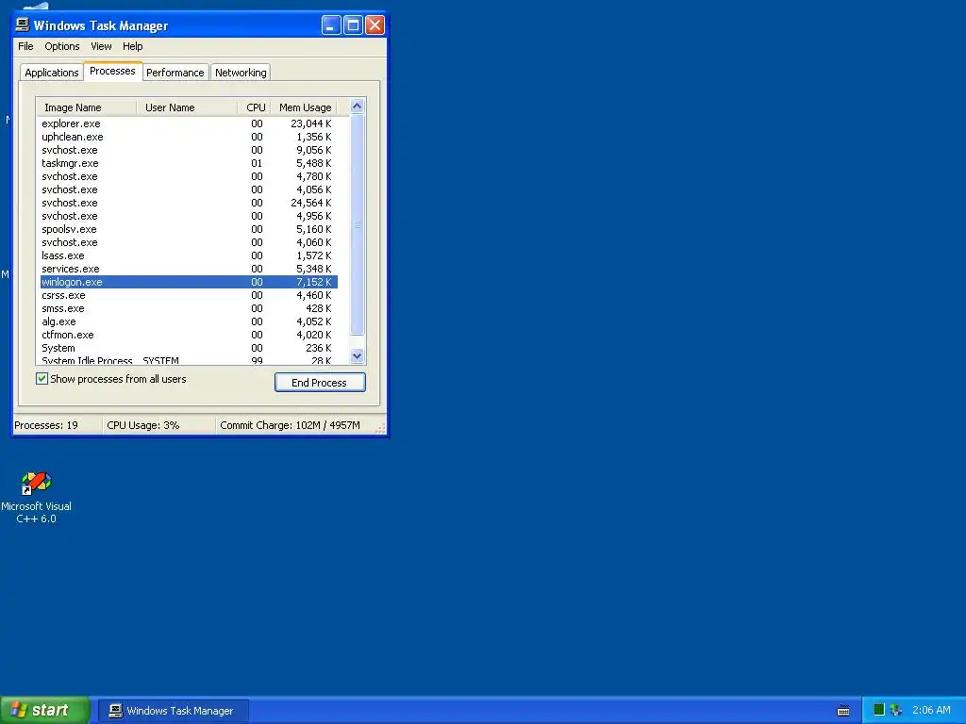Switch to the Applications tab
The height and width of the screenshot is (724, 966).
[51, 72]
